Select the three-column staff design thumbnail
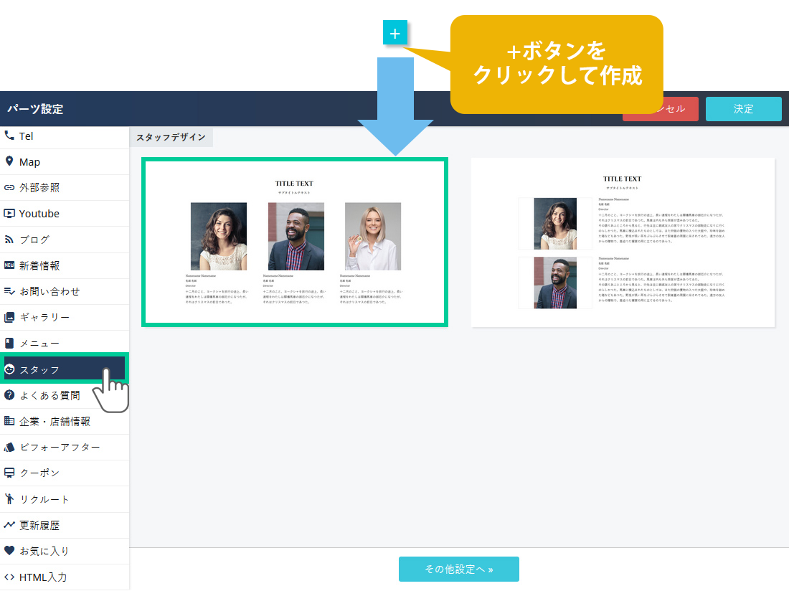Screen dimensions: 789x591 pyautogui.click(x=295, y=242)
